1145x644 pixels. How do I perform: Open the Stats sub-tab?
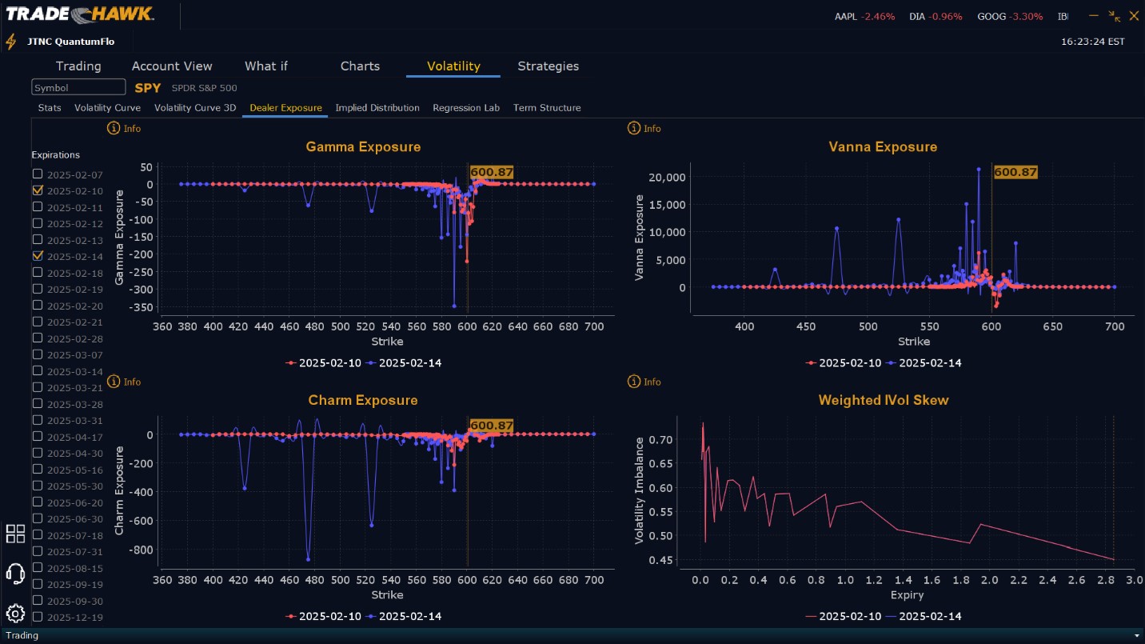pos(50,107)
